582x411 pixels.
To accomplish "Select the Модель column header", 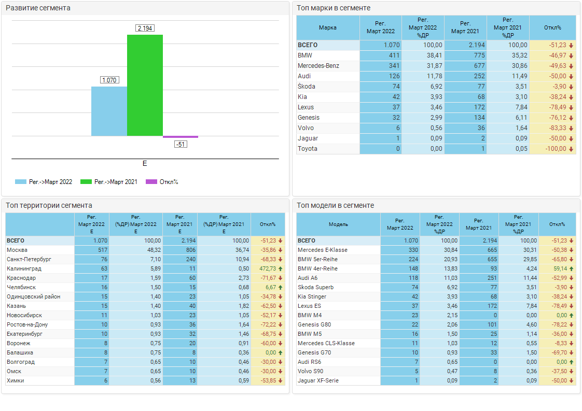I will tap(338, 224).
